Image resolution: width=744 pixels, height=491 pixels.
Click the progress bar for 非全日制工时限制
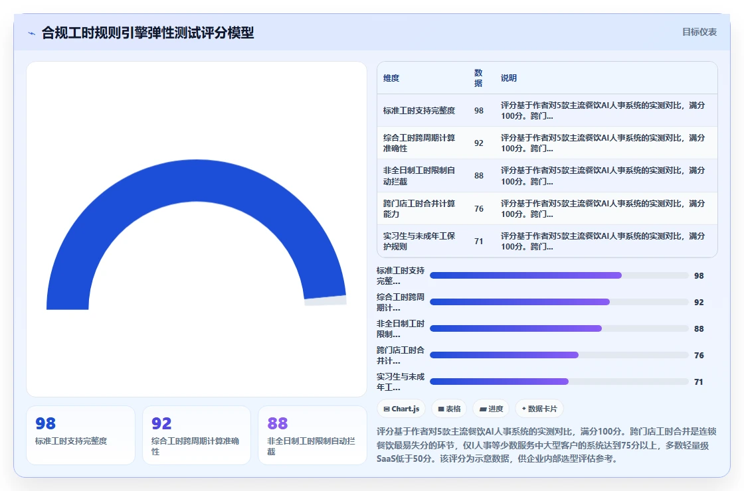[x=559, y=328]
